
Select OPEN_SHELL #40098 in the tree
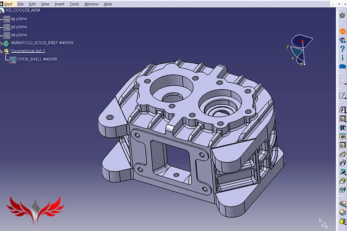(37, 59)
